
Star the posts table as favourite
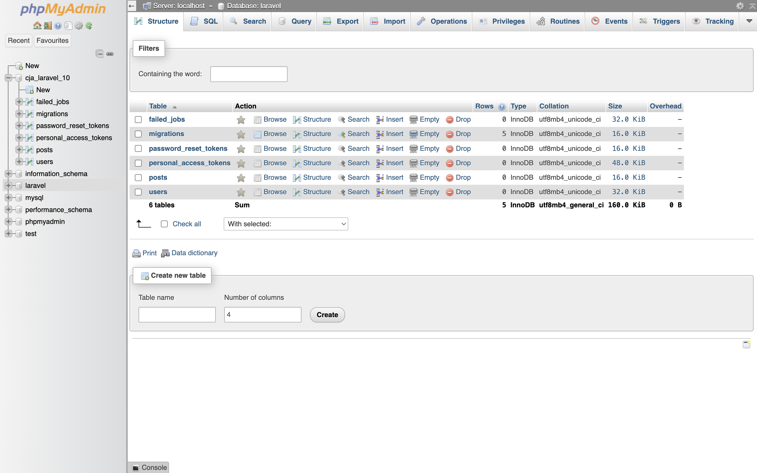pos(241,178)
